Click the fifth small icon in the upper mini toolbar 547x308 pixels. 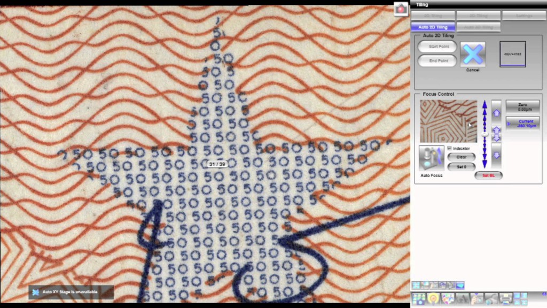click(451, 286)
